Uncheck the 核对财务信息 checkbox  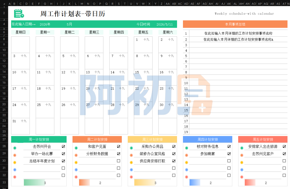pyautogui.click(x=229, y=146)
